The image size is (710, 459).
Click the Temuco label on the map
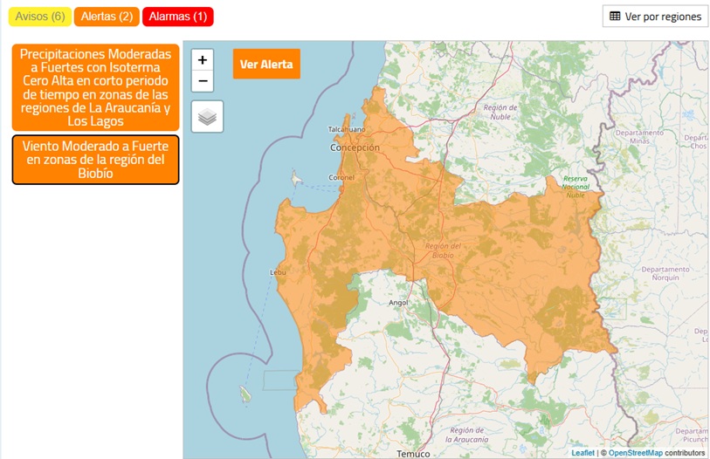[x=413, y=454]
